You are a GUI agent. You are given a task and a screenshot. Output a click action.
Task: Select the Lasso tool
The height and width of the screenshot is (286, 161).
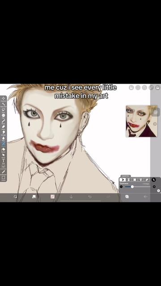coord(4,110)
